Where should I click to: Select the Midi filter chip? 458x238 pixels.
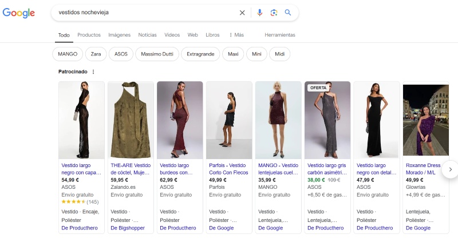click(279, 54)
